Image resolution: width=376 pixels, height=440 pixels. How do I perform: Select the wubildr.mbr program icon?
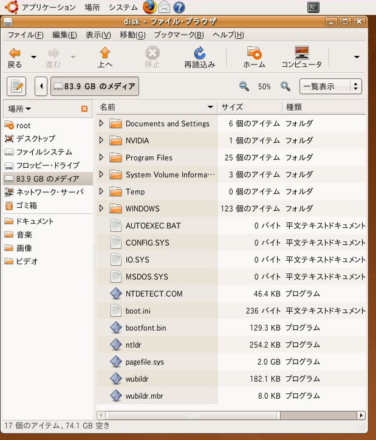coord(116,396)
